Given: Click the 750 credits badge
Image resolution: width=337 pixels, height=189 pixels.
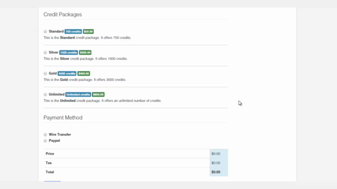Looking at the screenshot, I should pyautogui.click(x=73, y=31).
